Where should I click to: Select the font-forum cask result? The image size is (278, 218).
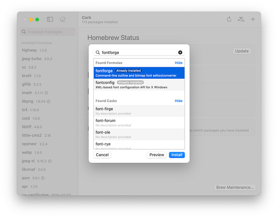139,122
